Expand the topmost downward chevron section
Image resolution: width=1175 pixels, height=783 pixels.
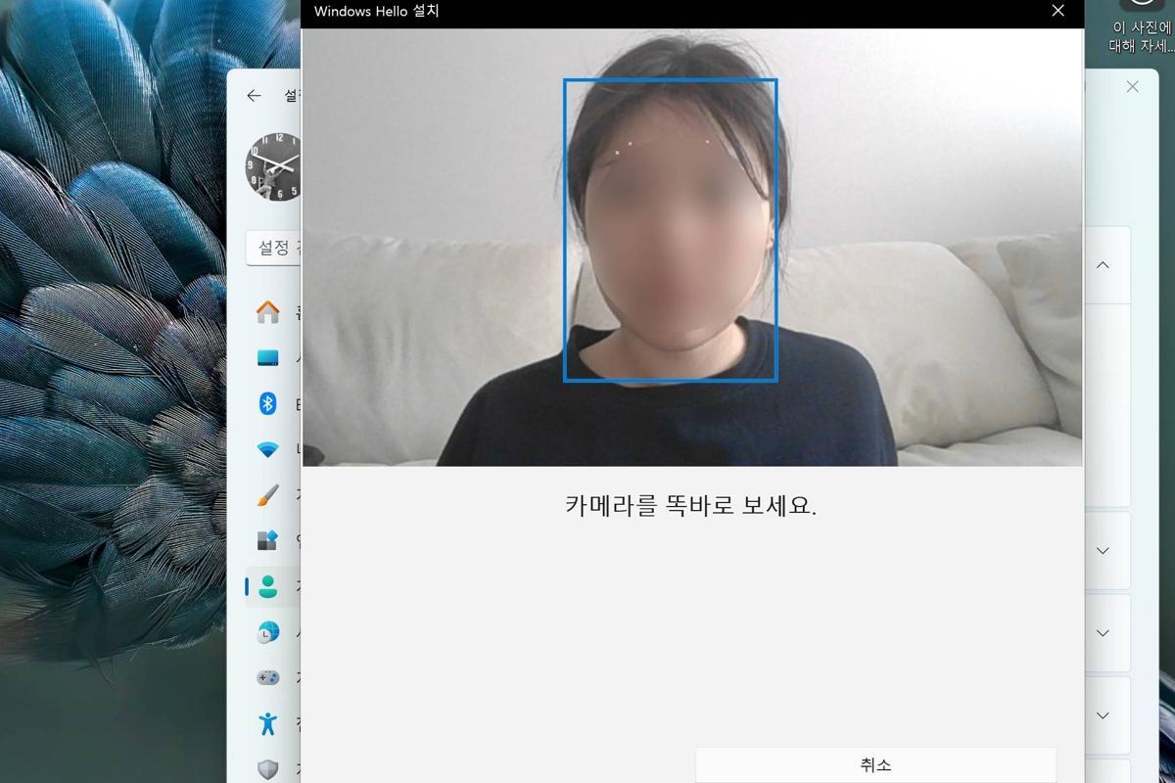1103,551
